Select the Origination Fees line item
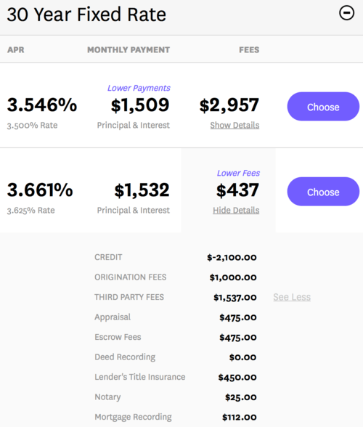The image size is (363, 427). (176, 277)
